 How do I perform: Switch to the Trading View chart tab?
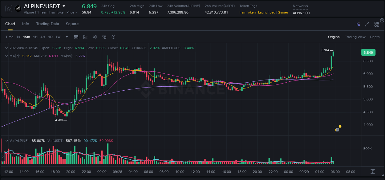click(x=355, y=37)
